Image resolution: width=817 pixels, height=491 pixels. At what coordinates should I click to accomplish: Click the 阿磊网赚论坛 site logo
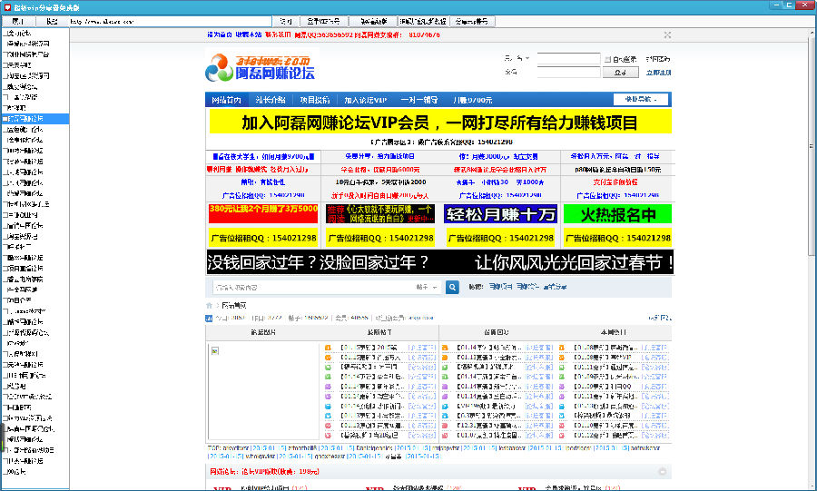(x=261, y=67)
